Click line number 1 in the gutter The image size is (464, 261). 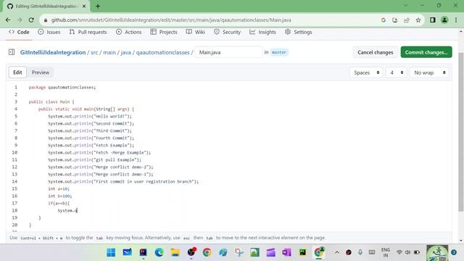16,87
